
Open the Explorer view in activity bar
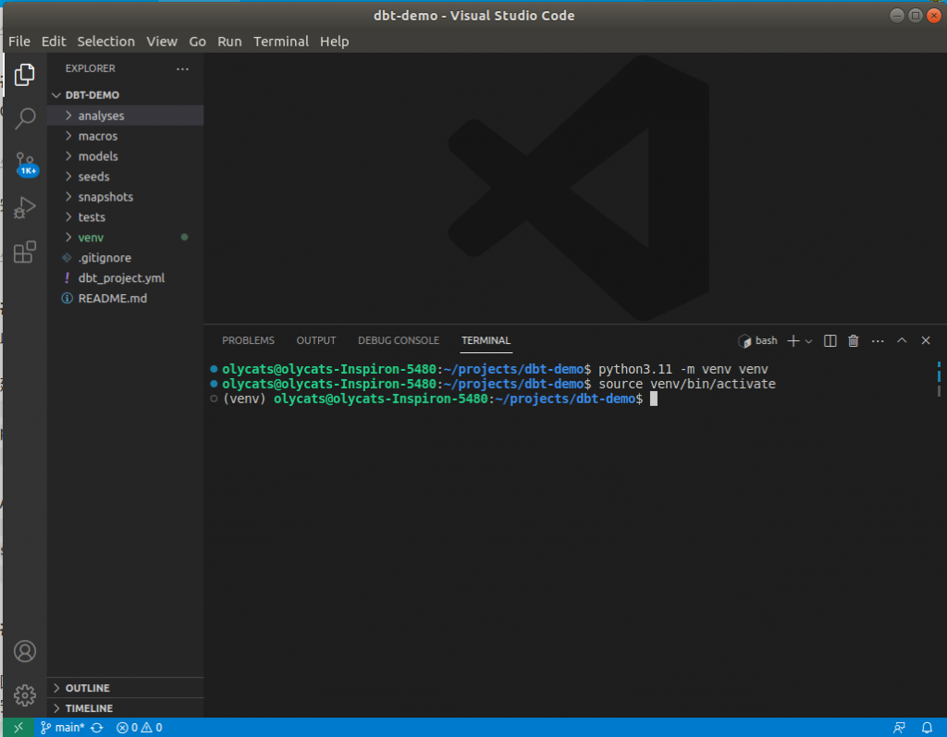[x=25, y=74]
